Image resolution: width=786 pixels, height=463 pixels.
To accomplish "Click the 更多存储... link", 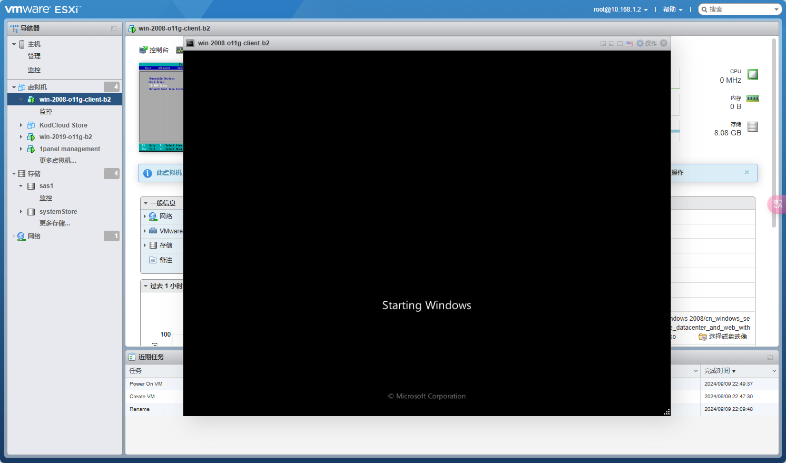I will coord(55,223).
